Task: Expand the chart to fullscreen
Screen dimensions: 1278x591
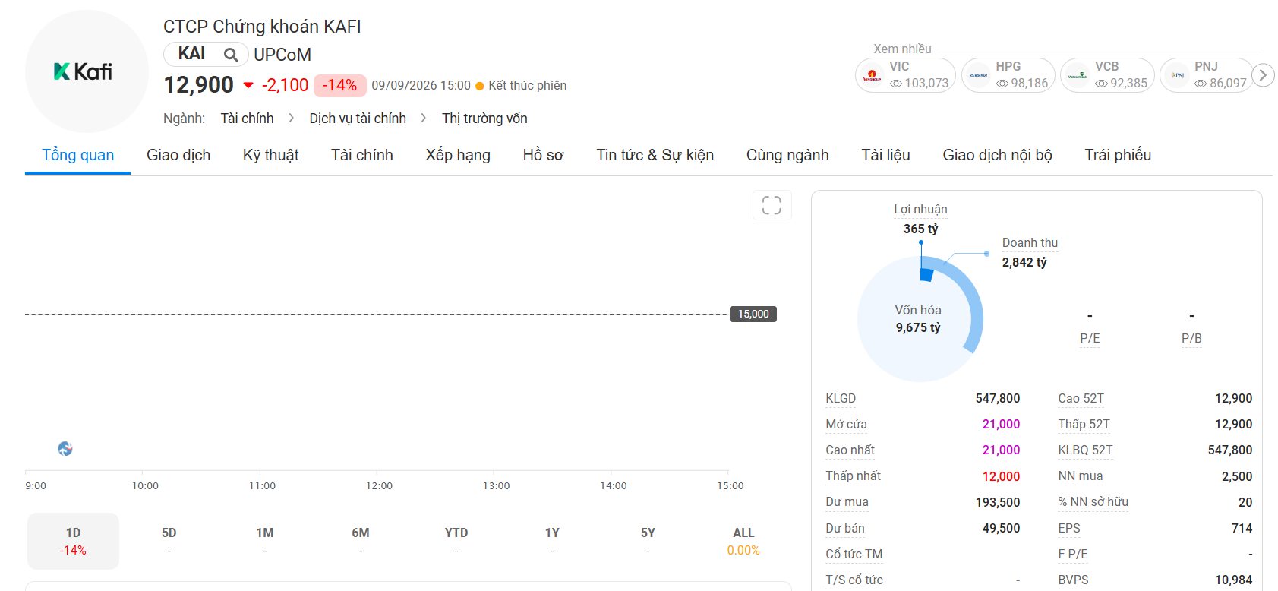Action: click(772, 205)
